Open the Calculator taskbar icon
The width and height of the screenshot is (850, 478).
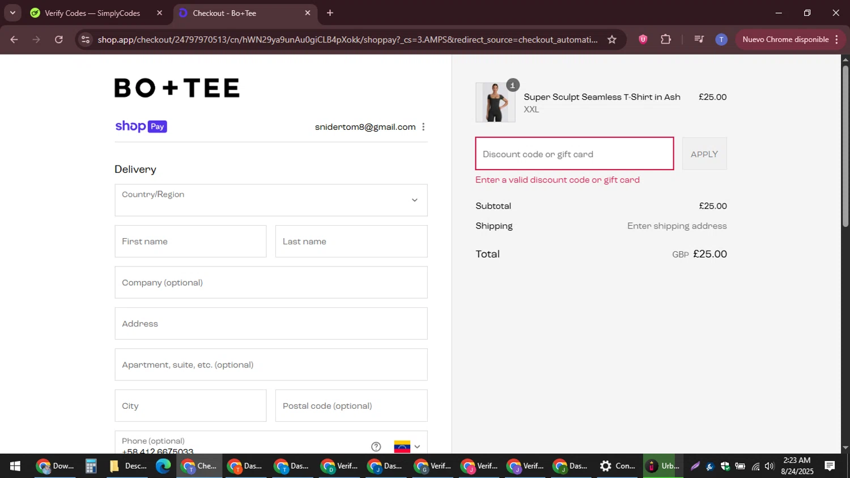(x=91, y=466)
